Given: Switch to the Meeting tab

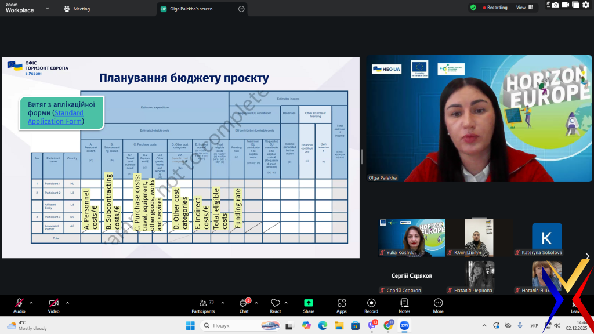Looking at the screenshot, I should click(x=77, y=9).
